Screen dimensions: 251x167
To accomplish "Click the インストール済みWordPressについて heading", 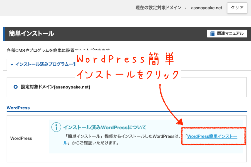I will 105,127.
